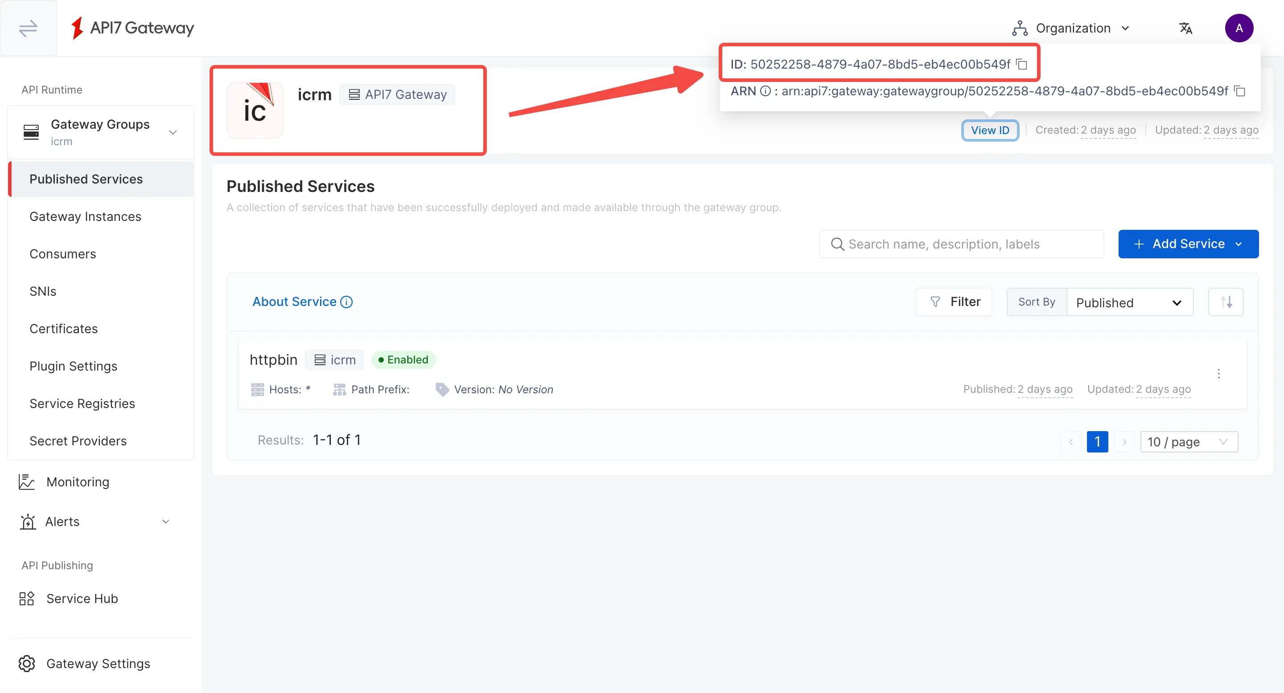1284x693 pixels.
Task: Copy the ARN value
Action: pos(1239,91)
